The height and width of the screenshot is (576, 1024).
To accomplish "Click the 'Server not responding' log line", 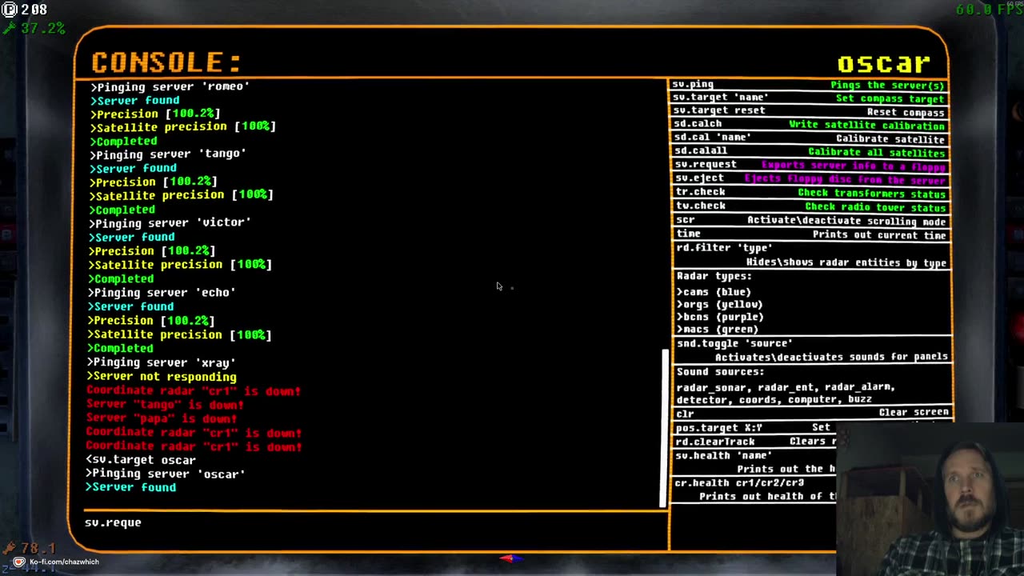I will (x=162, y=377).
